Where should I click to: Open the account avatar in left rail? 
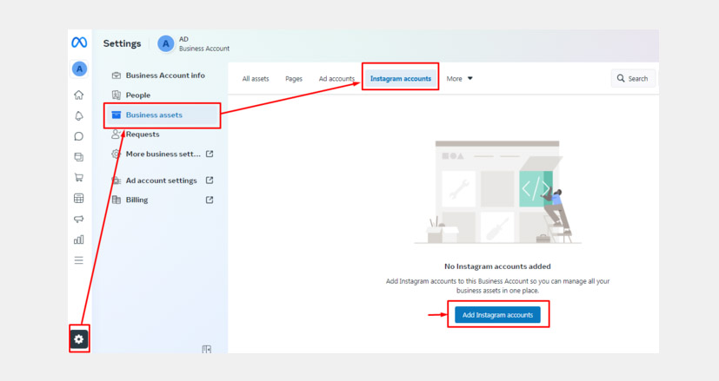pos(79,69)
